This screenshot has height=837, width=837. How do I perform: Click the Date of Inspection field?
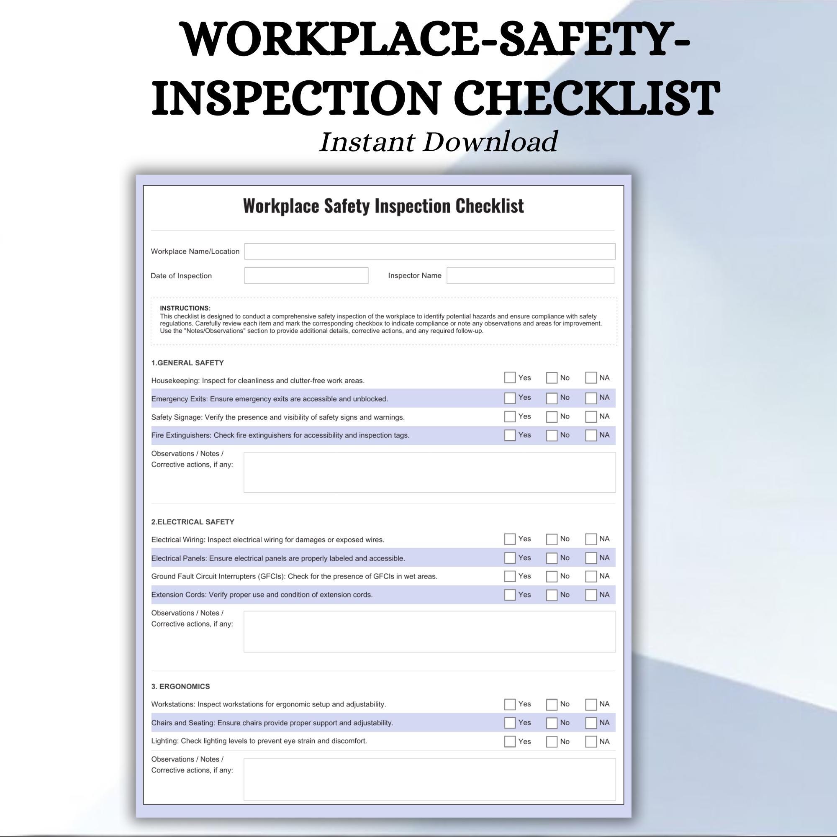click(306, 275)
